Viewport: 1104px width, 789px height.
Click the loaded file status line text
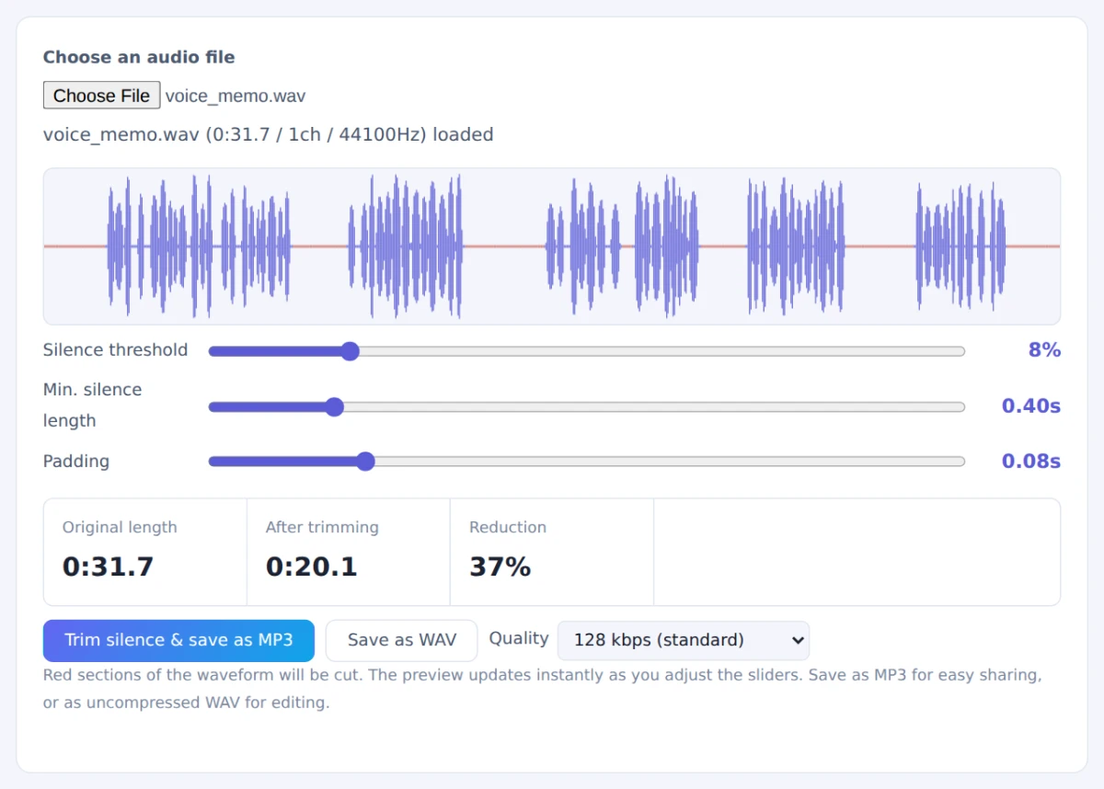pyautogui.click(x=269, y=134)
